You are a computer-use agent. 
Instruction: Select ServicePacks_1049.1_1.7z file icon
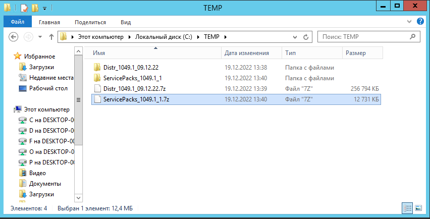click(97, 99)
